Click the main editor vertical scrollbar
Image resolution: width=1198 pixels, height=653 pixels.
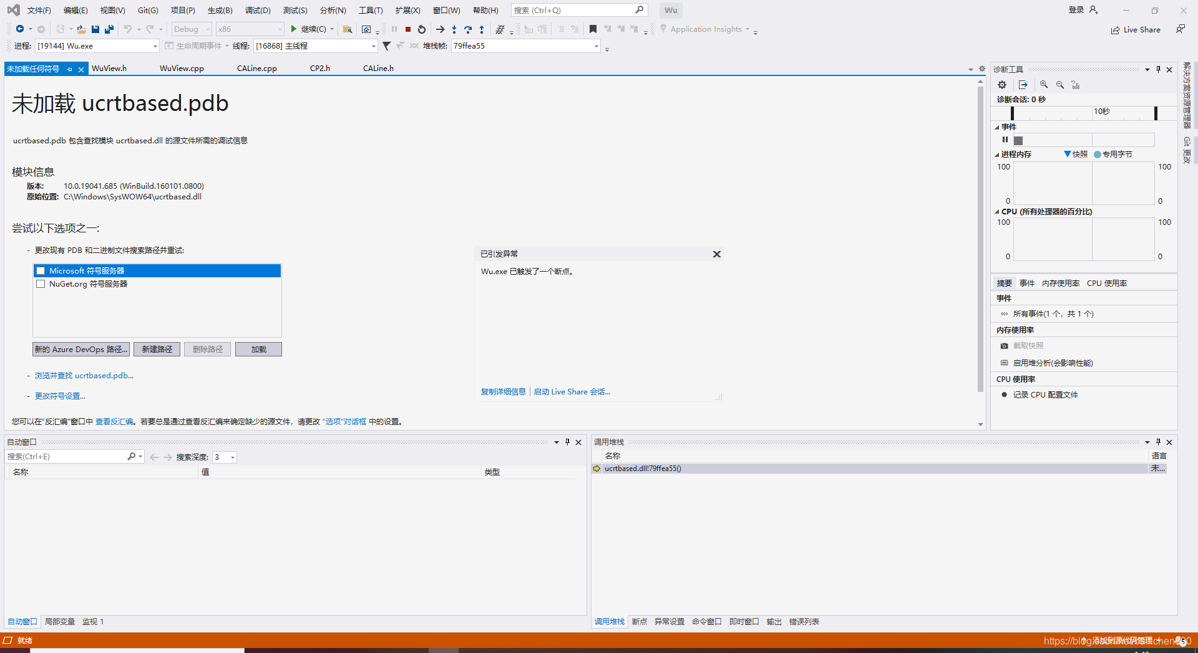tap(980, 239)
